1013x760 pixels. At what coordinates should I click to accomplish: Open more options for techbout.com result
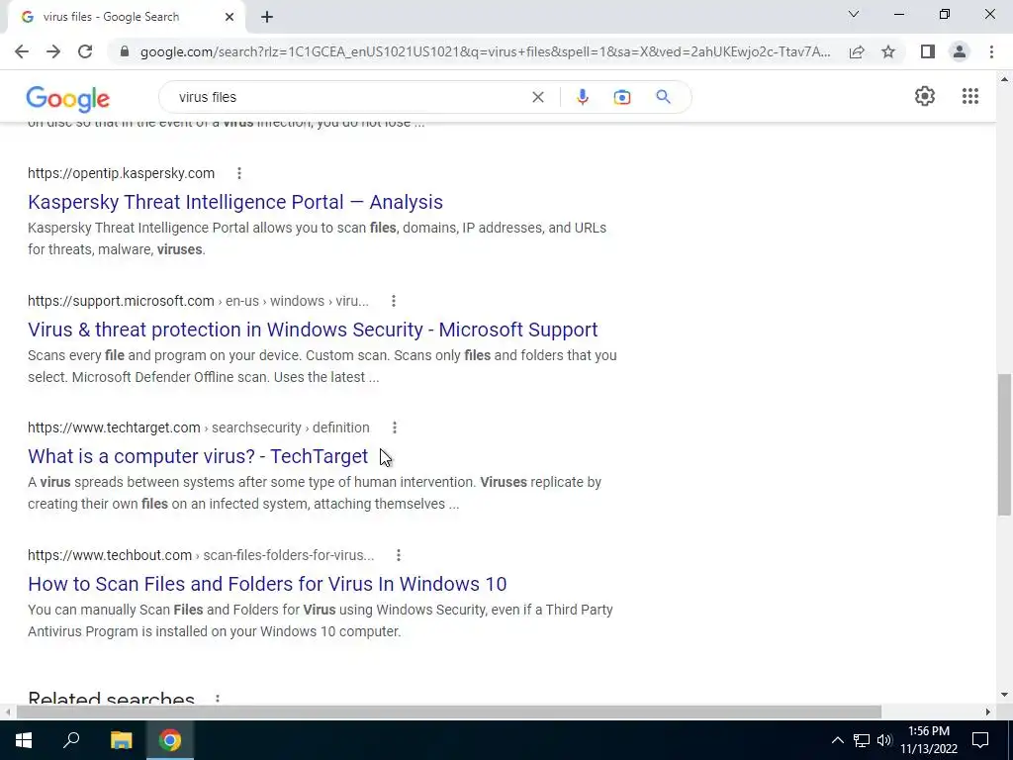(x=398, y=555)
